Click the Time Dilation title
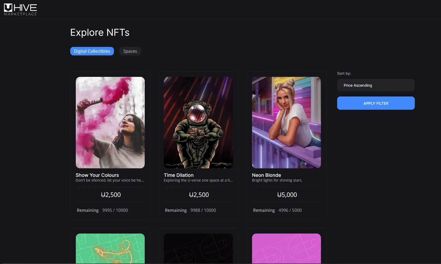 pyautogui.click(x=179, y=175)
